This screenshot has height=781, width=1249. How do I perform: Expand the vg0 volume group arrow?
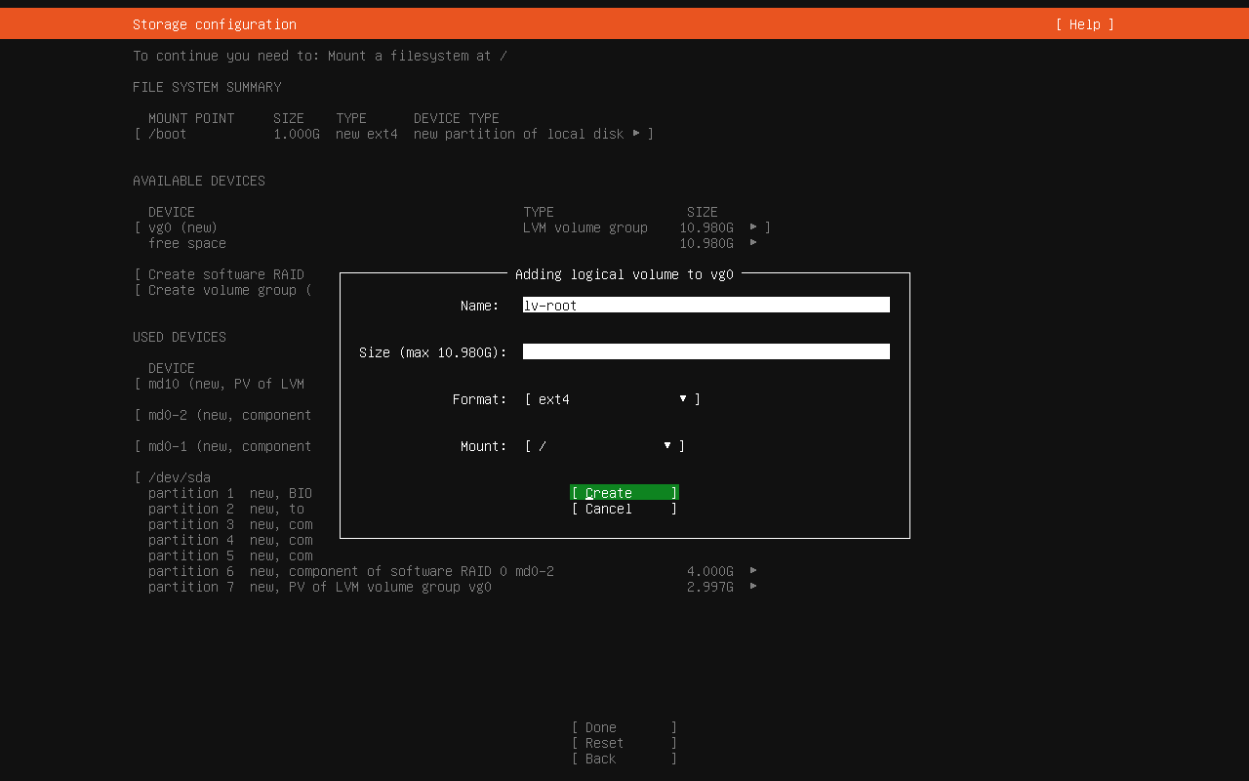click(753, 227)
